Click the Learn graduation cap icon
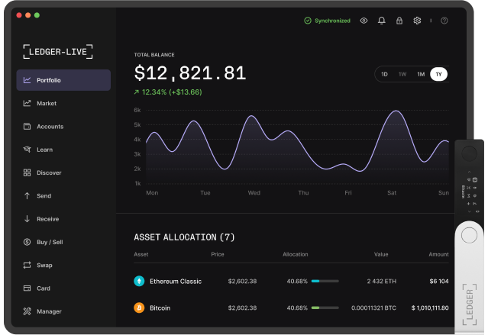This screenshot has height=335, width=488. 27,150
